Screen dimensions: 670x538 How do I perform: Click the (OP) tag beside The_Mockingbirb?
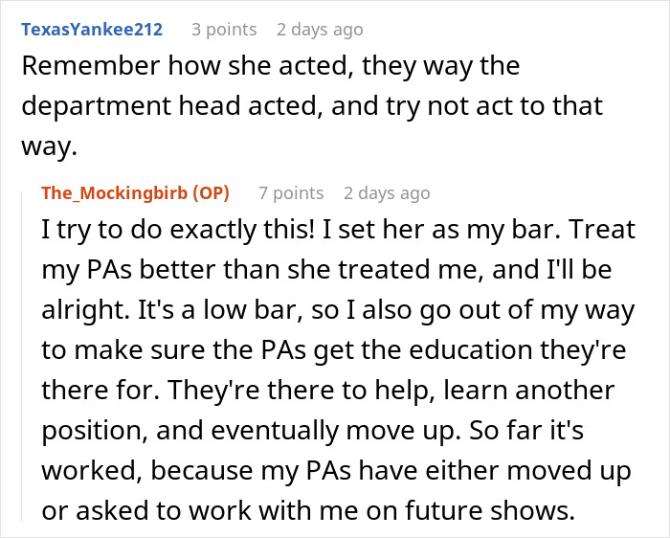click(210, 192)
